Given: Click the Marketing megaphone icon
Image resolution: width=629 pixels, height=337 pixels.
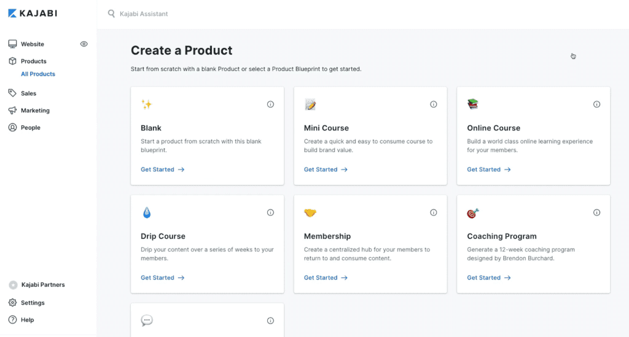Looking at the screenshot, I should tap(12, 110).
